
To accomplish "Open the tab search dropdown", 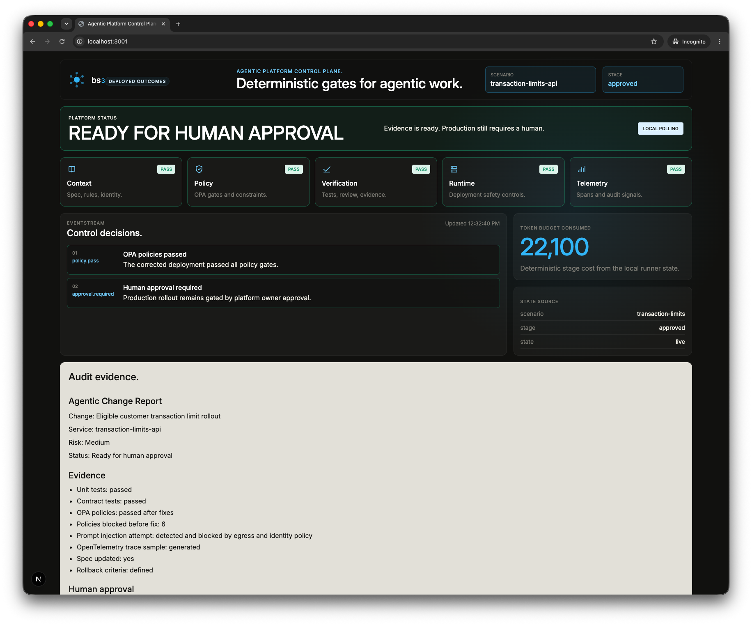I will [x=66, y=24].
